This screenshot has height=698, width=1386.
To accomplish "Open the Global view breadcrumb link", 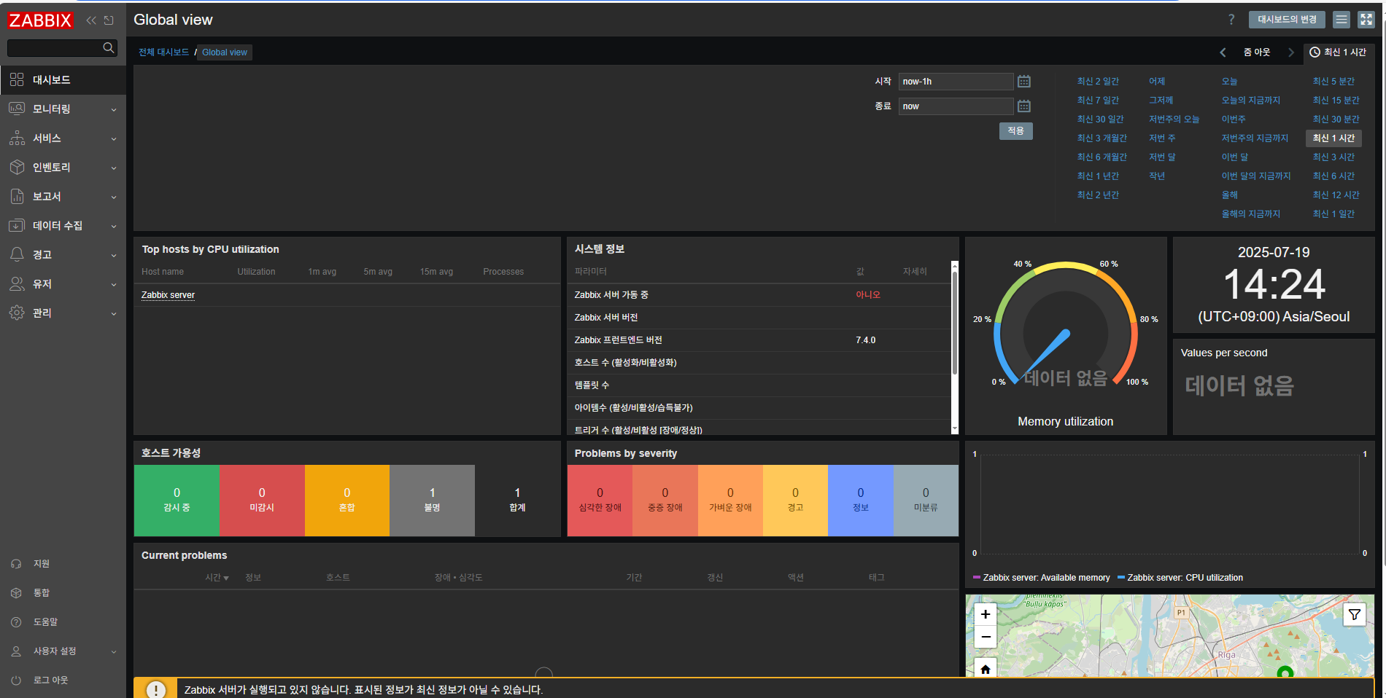I will point(225,52).
